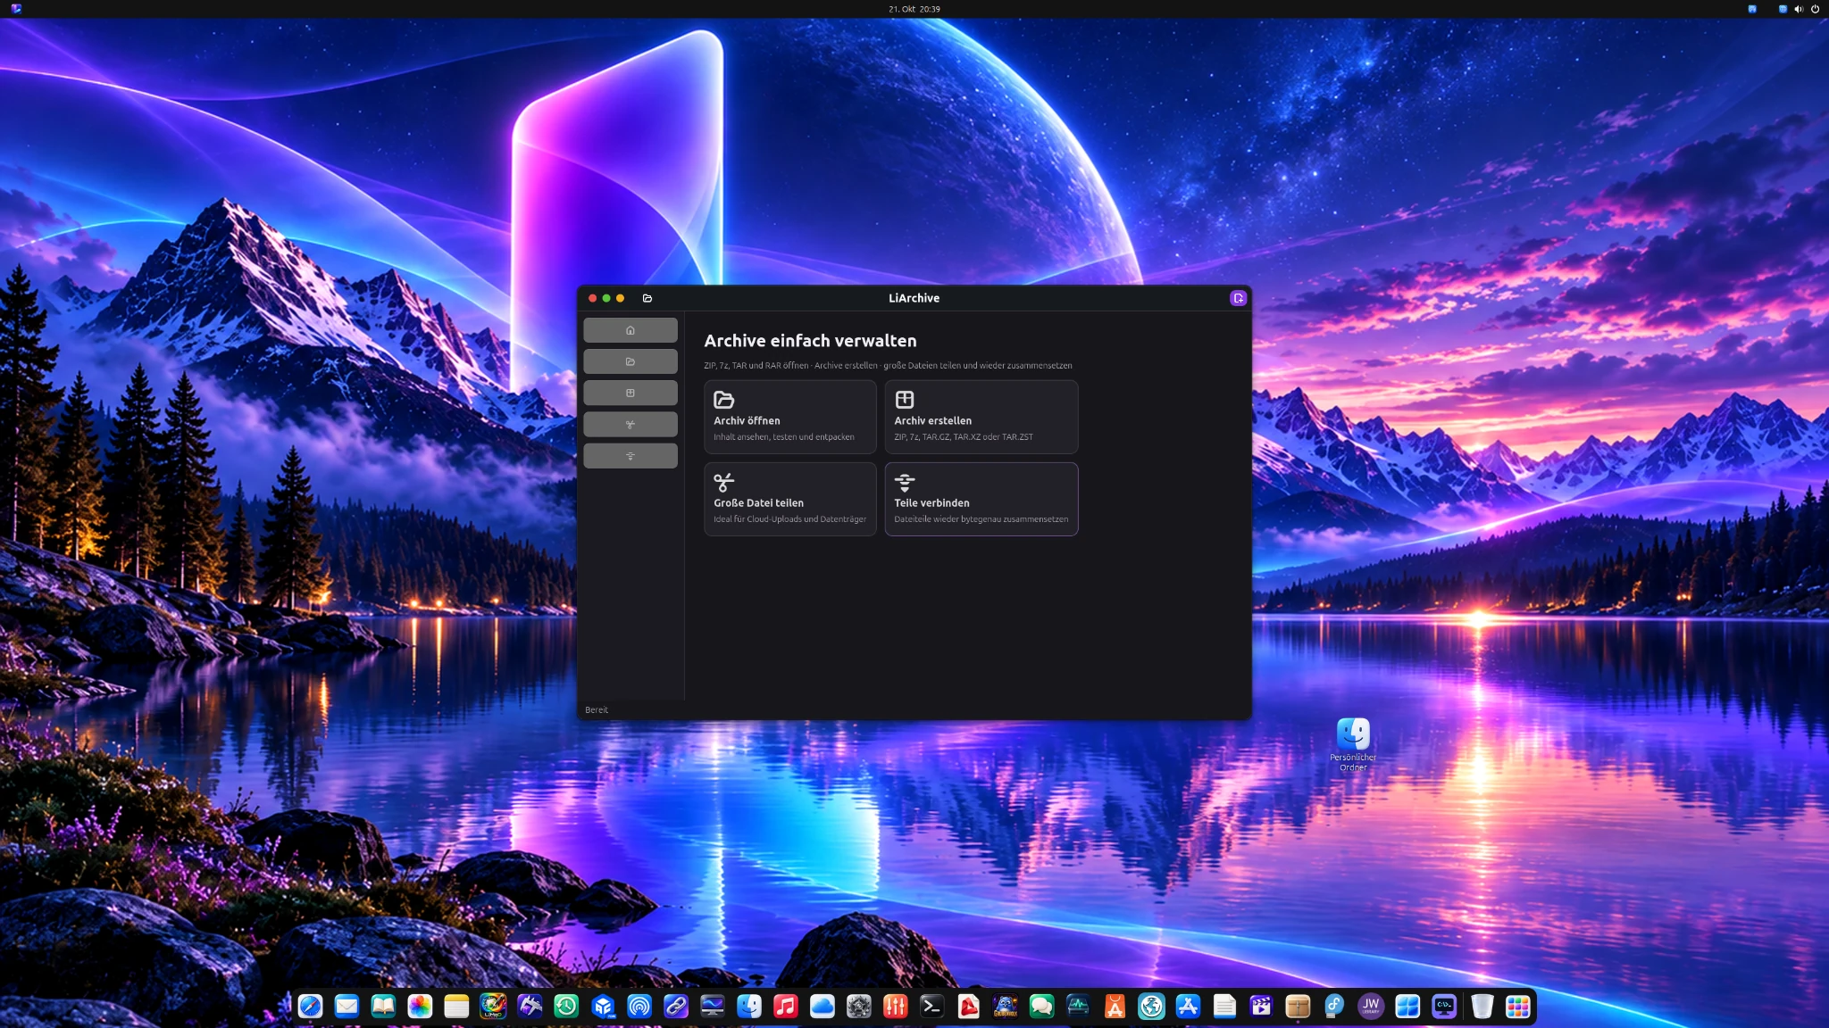Open the 'Archiv öffnen' card
Screen dimensions: 1829x1028
coord(790,417)
